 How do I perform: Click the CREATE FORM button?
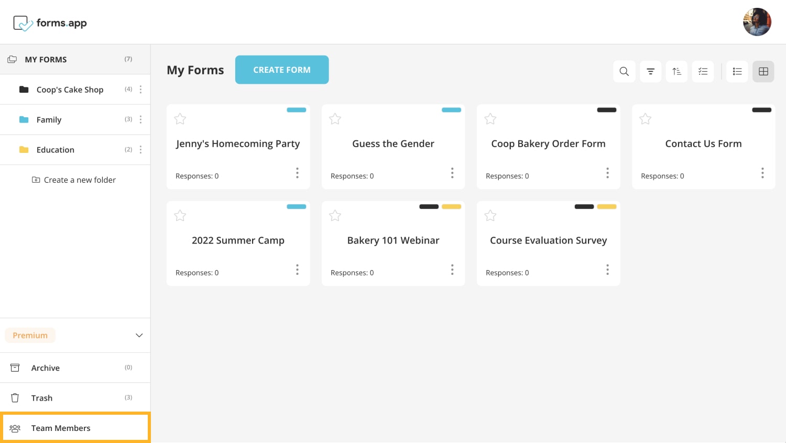click(x=282, y=70)
